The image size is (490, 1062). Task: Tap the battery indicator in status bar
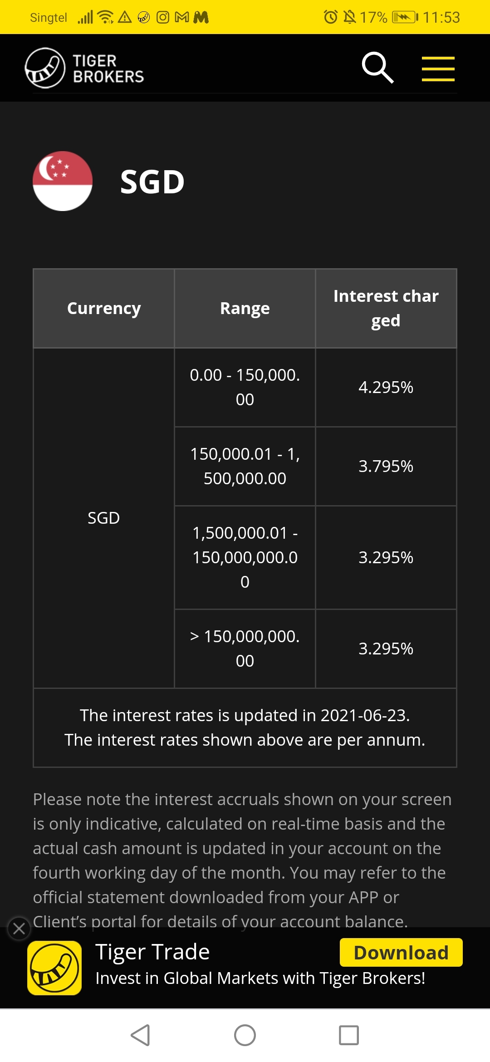tap(405, 17)
